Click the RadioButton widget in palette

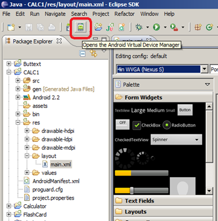pyautogui.click(x=179, y=125)
